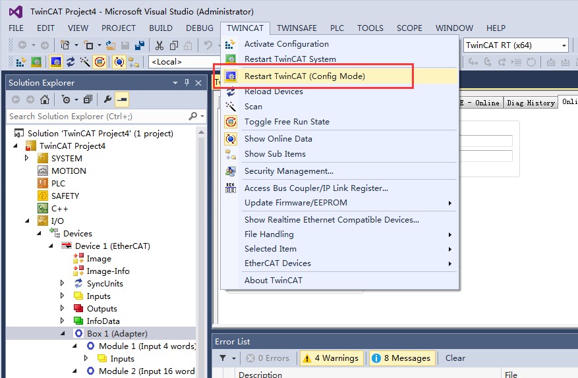Open Solution Explorer window position dropdown
Screen dimensions: 578x378
click(x=175, y=83)
